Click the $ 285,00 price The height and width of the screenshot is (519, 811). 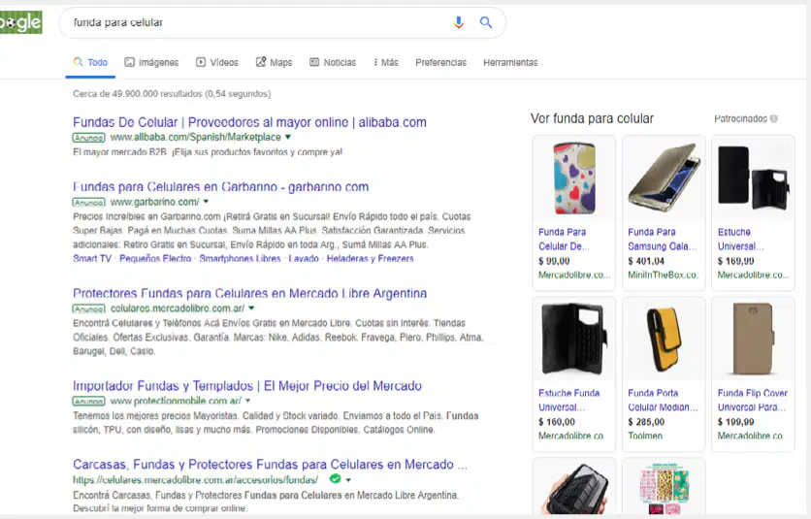click(x=646, y=422)
